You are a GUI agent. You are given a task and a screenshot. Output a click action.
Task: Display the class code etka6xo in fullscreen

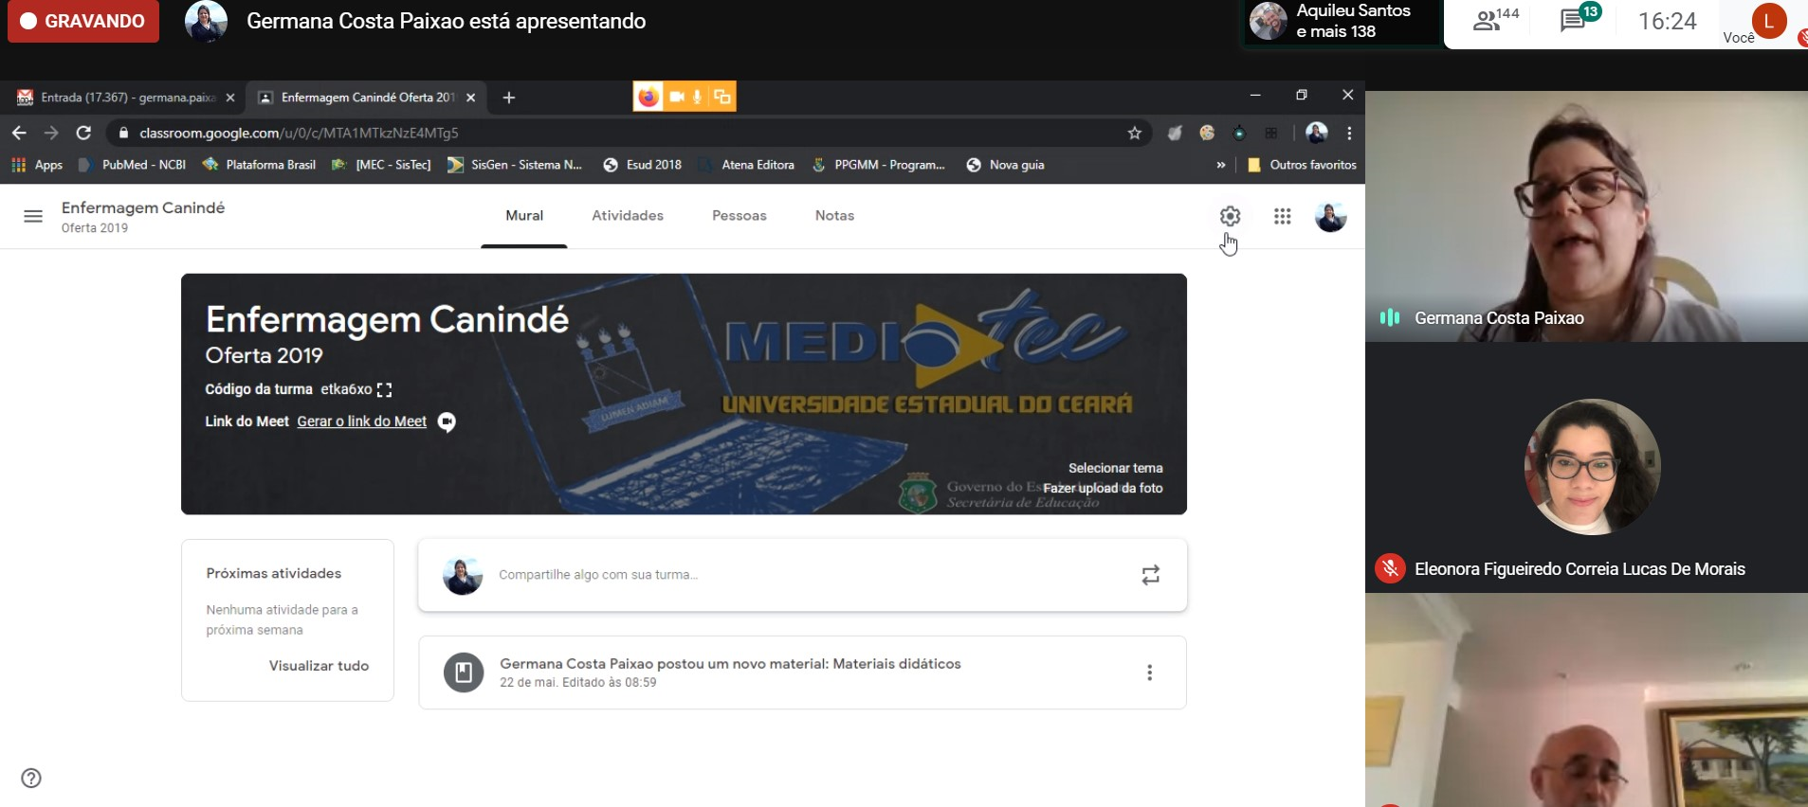384,389
